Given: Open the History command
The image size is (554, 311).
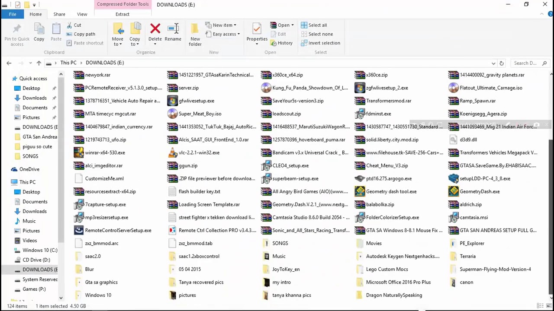Looking at the screenshot, I should pyautogui.click(x=281, y=43).
